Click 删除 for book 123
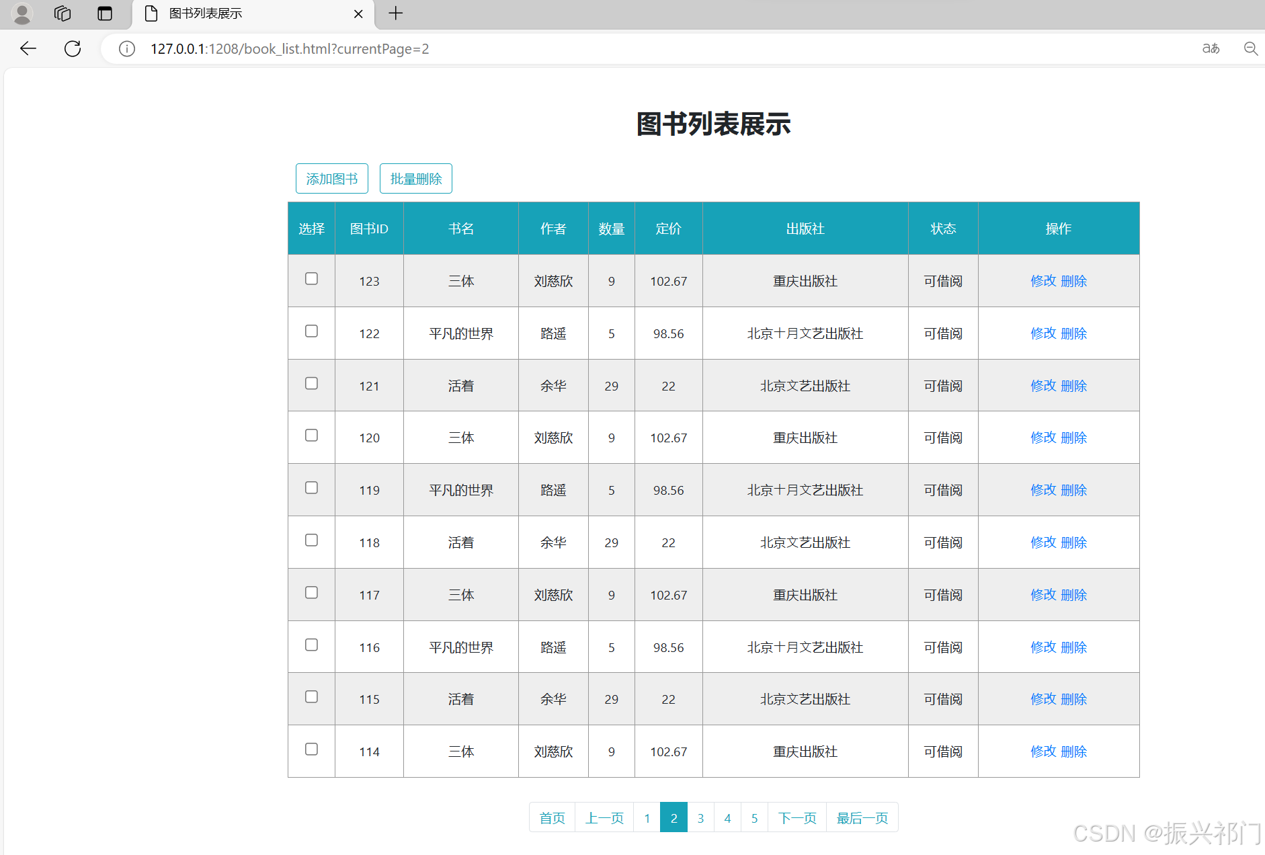Screen dimensions: 1265x855 pos(1074,281)
